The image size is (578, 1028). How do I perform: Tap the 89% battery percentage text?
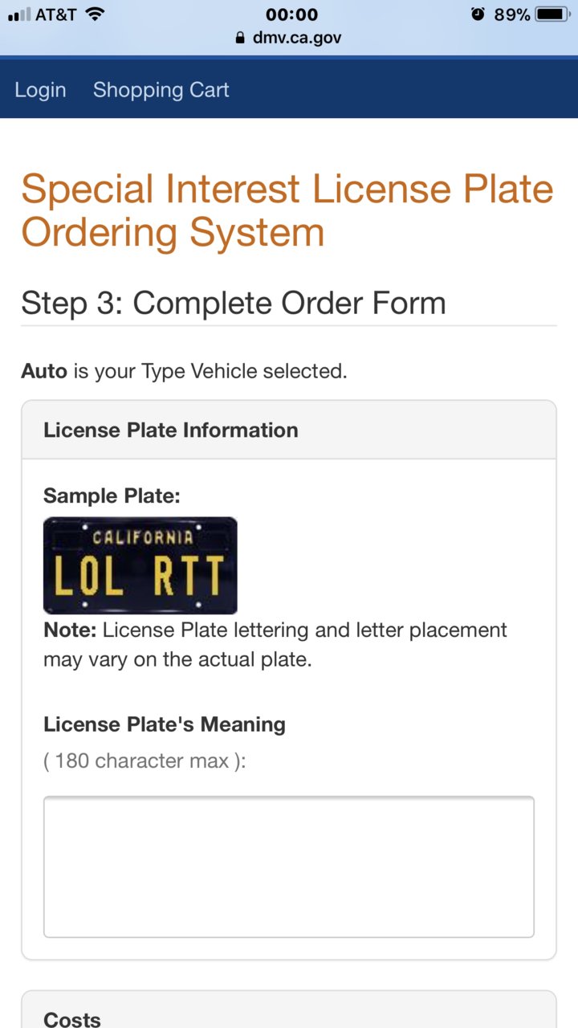[511, 14]
